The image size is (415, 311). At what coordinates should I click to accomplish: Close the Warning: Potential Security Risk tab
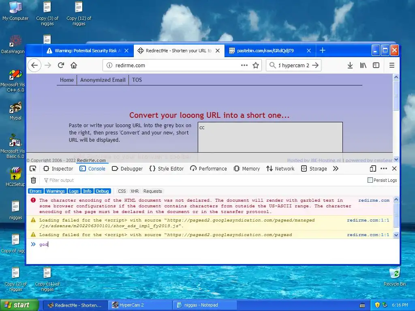pos(126,51)
